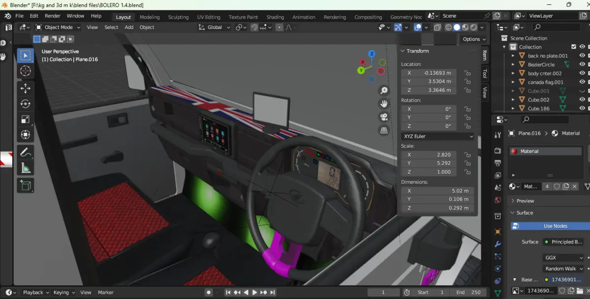The image size is (590, 299).
Task: Open the Modifiers wrench tab icon
Action: pos(498,244)
